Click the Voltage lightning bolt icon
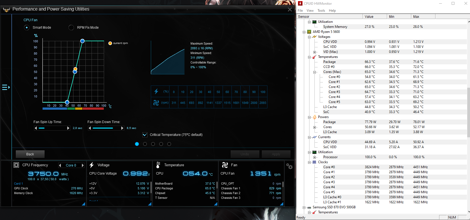The height and width of the screenshot is (220, 470). tap(92, 165)
